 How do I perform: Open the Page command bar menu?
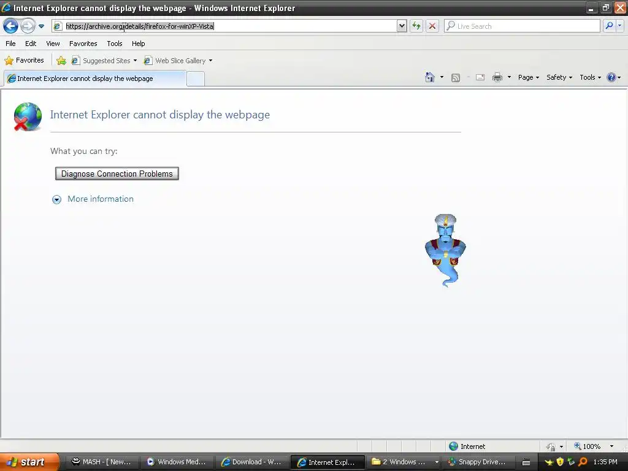click(x=528, y=77)
